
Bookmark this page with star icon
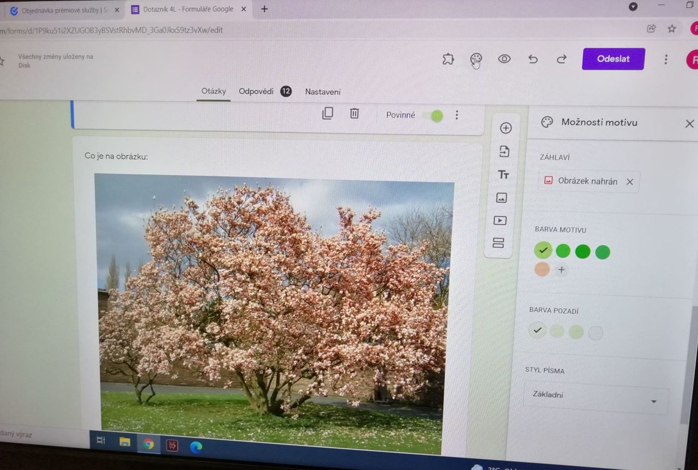coord(671,29)
